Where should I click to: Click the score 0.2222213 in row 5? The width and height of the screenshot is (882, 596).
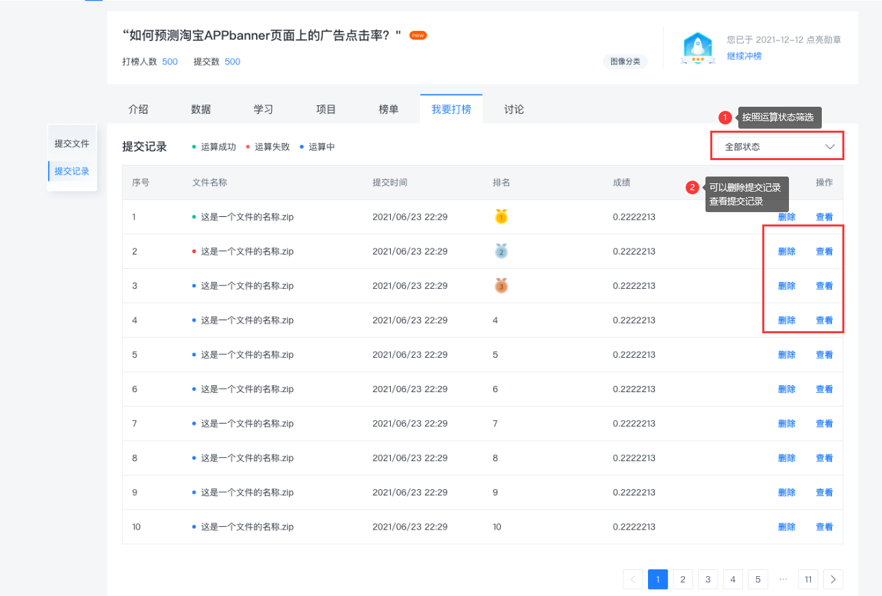tap(634, 354)
